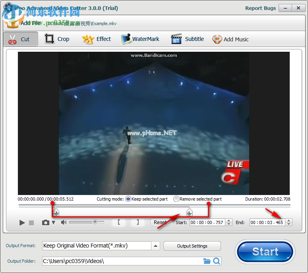
Task: Click the Duration: 00:00:02.708 text
Action: click(x=267, y=199)
